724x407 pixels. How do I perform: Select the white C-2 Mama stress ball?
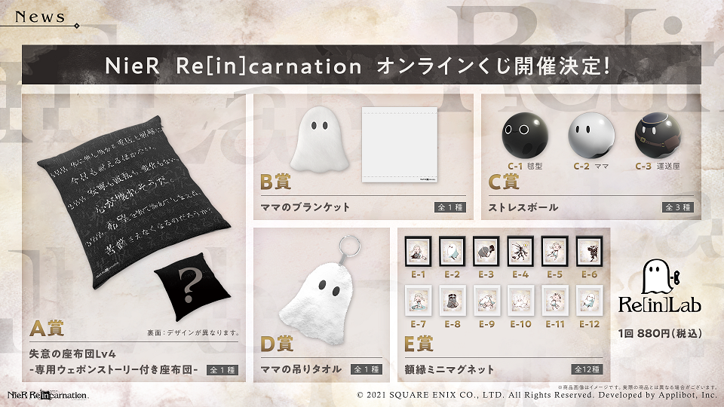591,135
